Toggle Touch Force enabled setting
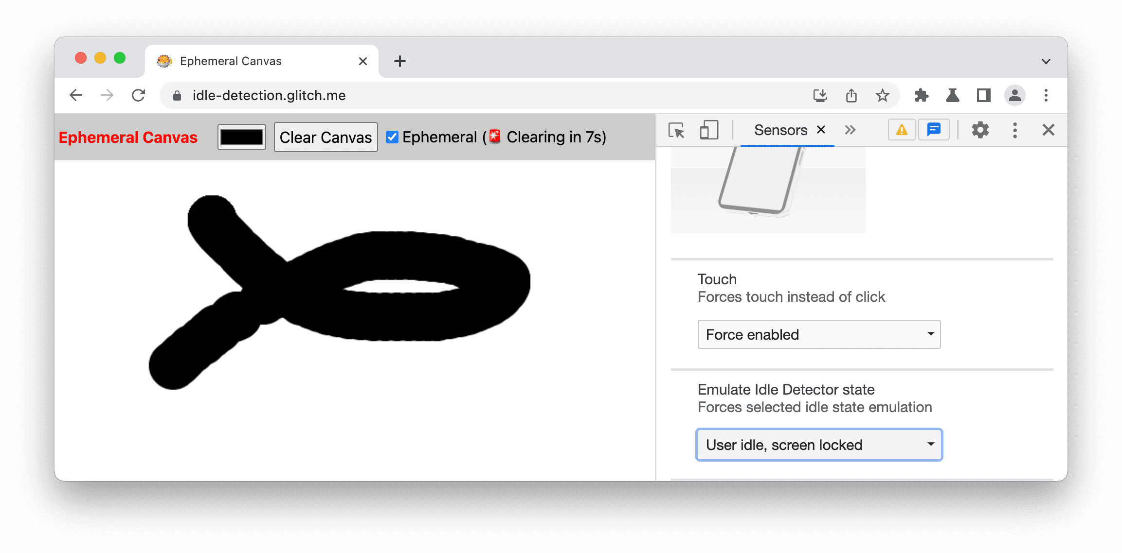The height and width of the screenshot is (553, 1122). [x=819, y=334]
